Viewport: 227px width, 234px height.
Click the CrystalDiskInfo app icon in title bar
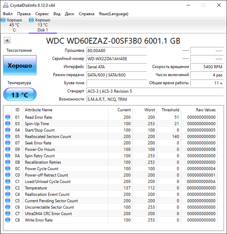tap(6, 5)
